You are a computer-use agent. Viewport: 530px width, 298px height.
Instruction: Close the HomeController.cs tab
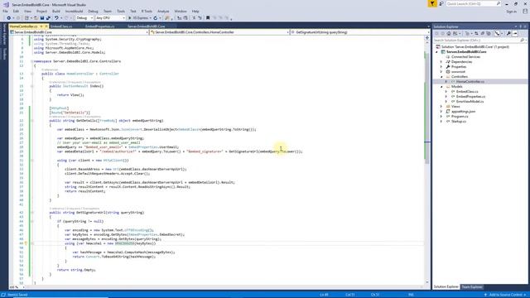(46, 26)
